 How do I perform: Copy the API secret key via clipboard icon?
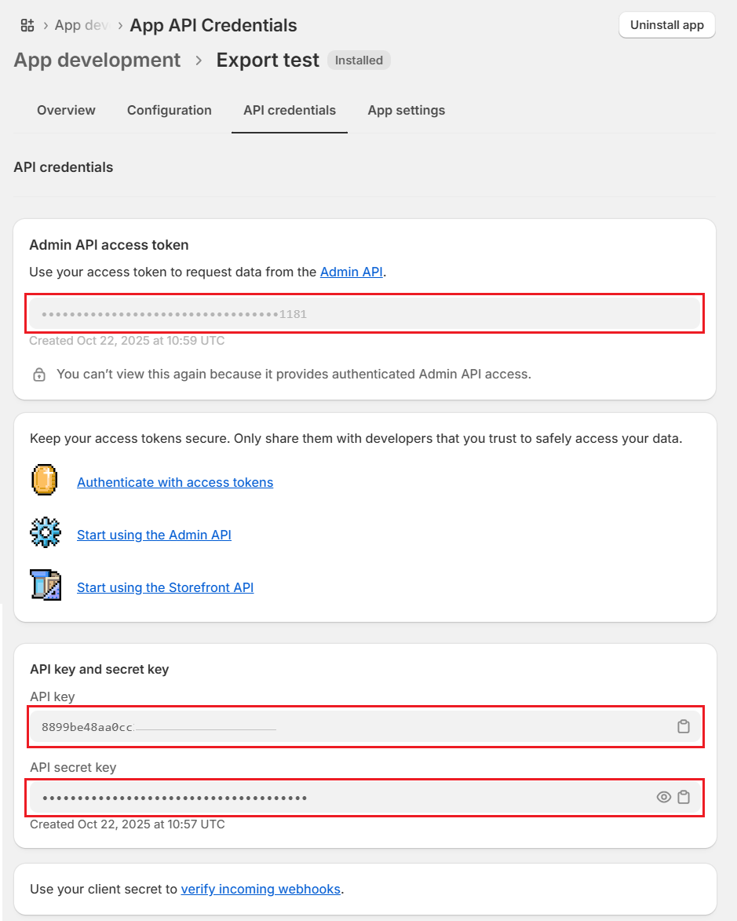click(x=684, y=798)
